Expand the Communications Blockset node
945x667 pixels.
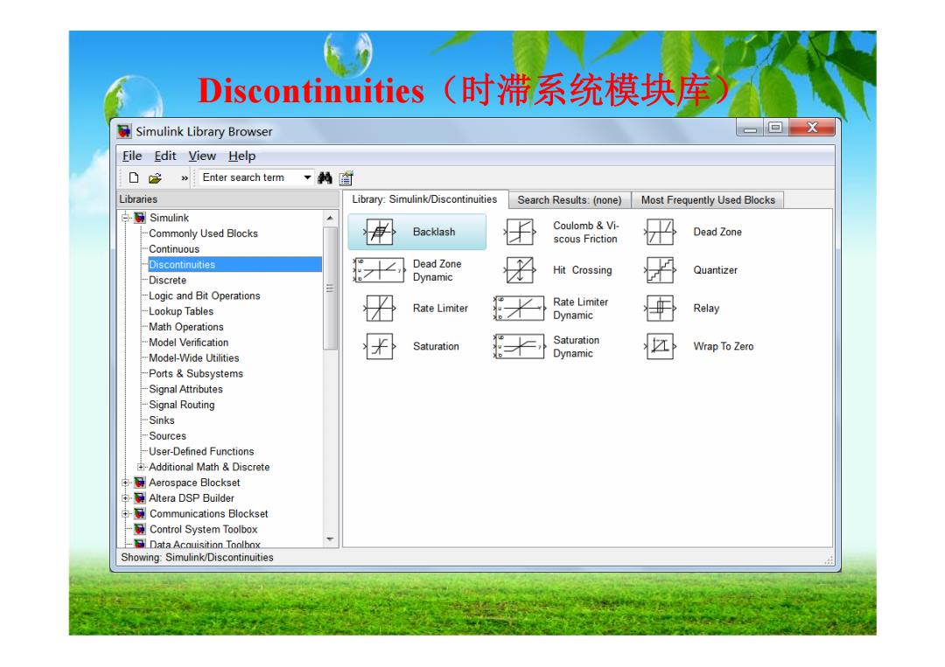point(125,514)
